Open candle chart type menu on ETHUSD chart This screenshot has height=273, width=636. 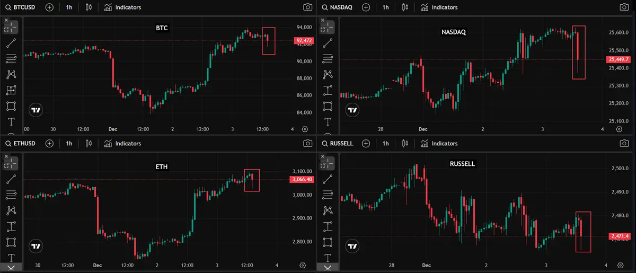tap(88, 143)
